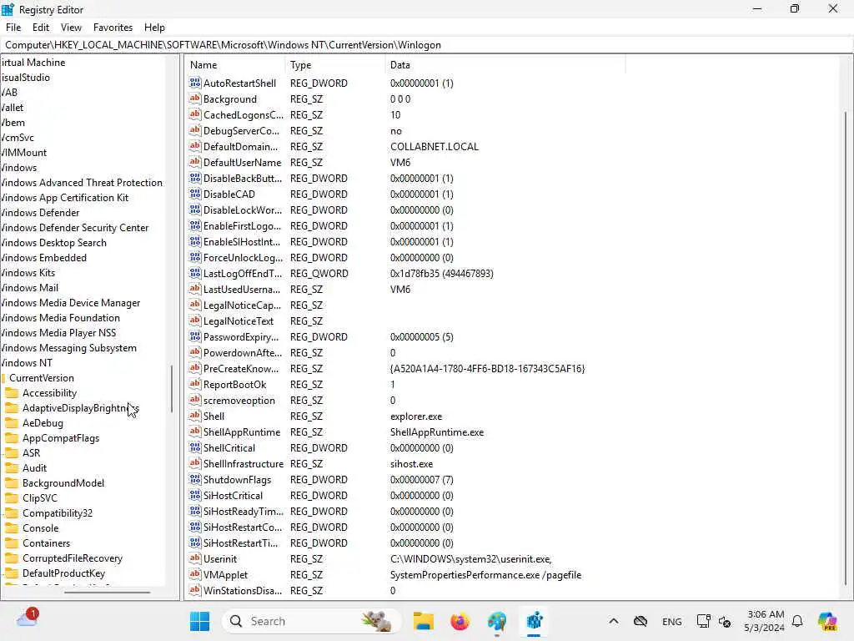Select the BackgroundModel tree key
The height and width of the screenshot is (641, 854).
pos(63,483)
